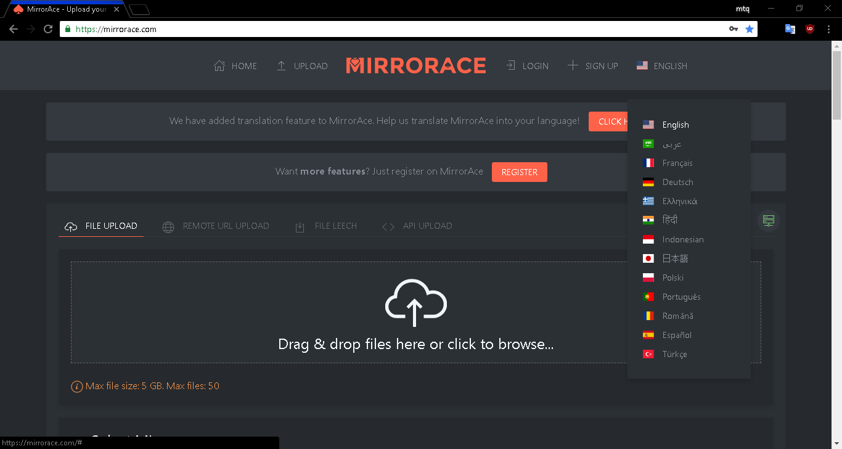
Task: Click the server settings icon near the upload tabs
Action: point(768,221)
